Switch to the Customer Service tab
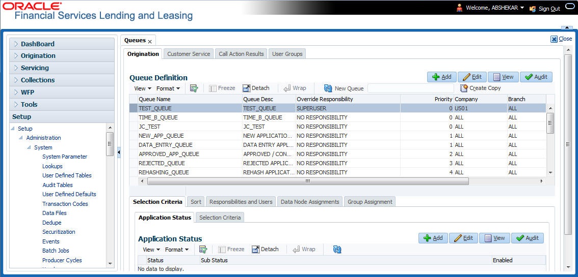This screenshot has width=578, height=277. 189,54
